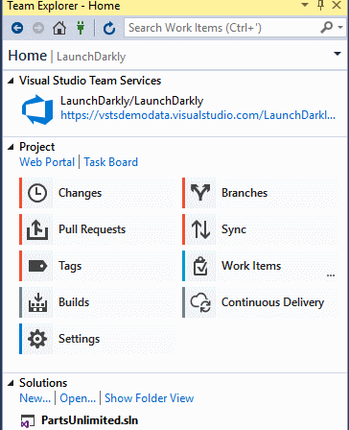Collapse the Project section

(x=11, y=147)
